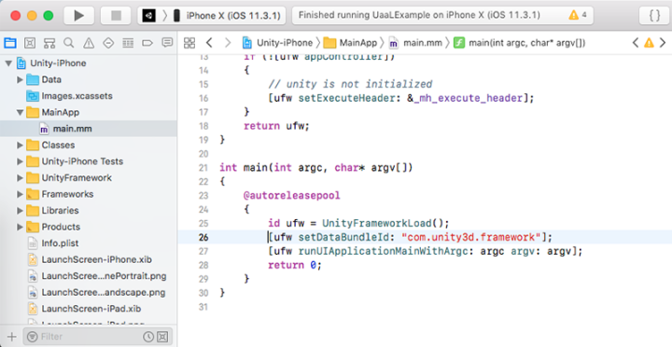Expand the UnityFramework group
The image size is (672, 347).
click(x=20, y=178)
